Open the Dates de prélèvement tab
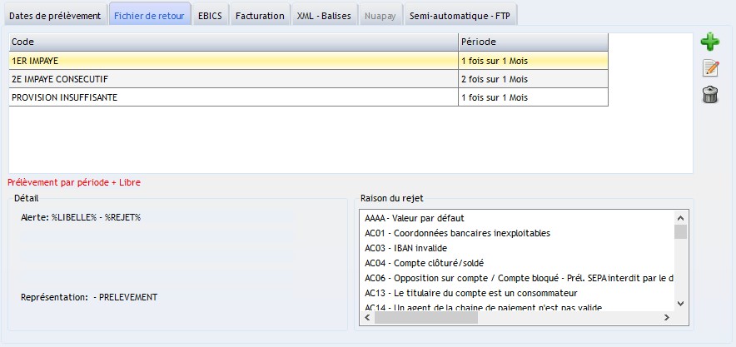 55,15
